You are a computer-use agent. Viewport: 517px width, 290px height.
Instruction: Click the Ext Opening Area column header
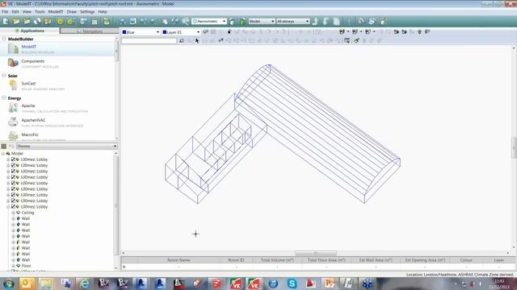point(425,260)
